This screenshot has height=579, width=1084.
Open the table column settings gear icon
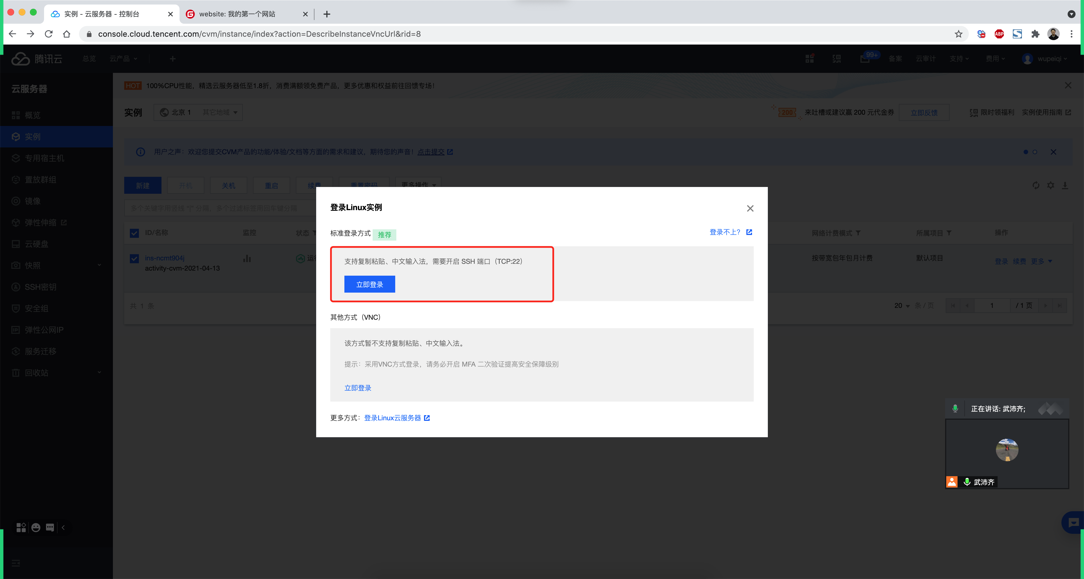(x=1051, y=185)
